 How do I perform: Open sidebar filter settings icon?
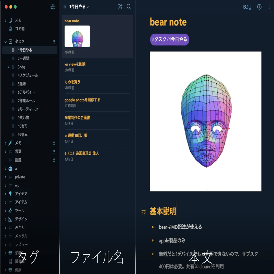pos(52,7)
